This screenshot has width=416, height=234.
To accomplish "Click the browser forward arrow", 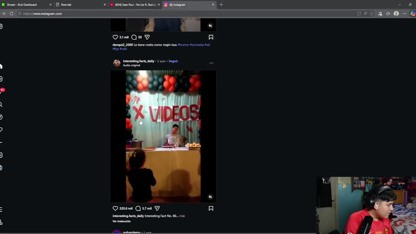I will (x=3, y=14).
